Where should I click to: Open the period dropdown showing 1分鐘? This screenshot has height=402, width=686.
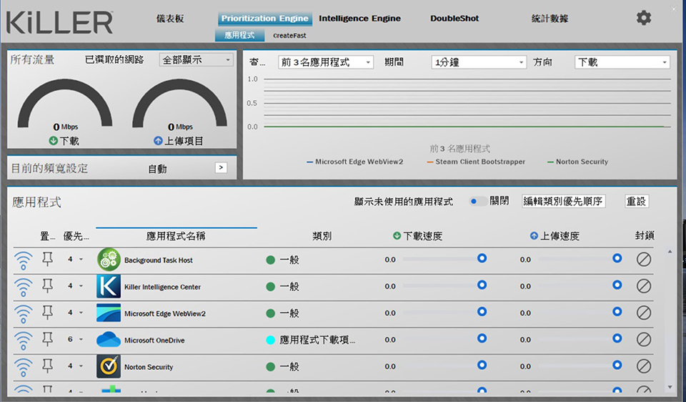coord(479,62)
